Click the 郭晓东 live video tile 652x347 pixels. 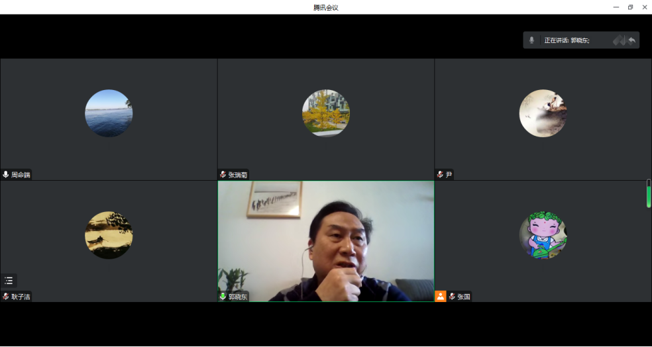326,238
